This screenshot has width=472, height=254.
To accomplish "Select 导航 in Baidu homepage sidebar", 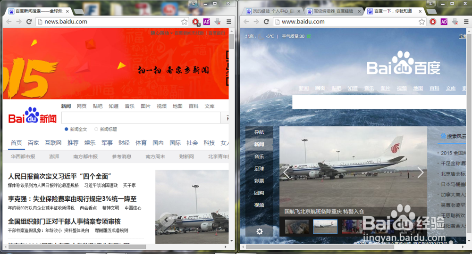I will point(259,132).
